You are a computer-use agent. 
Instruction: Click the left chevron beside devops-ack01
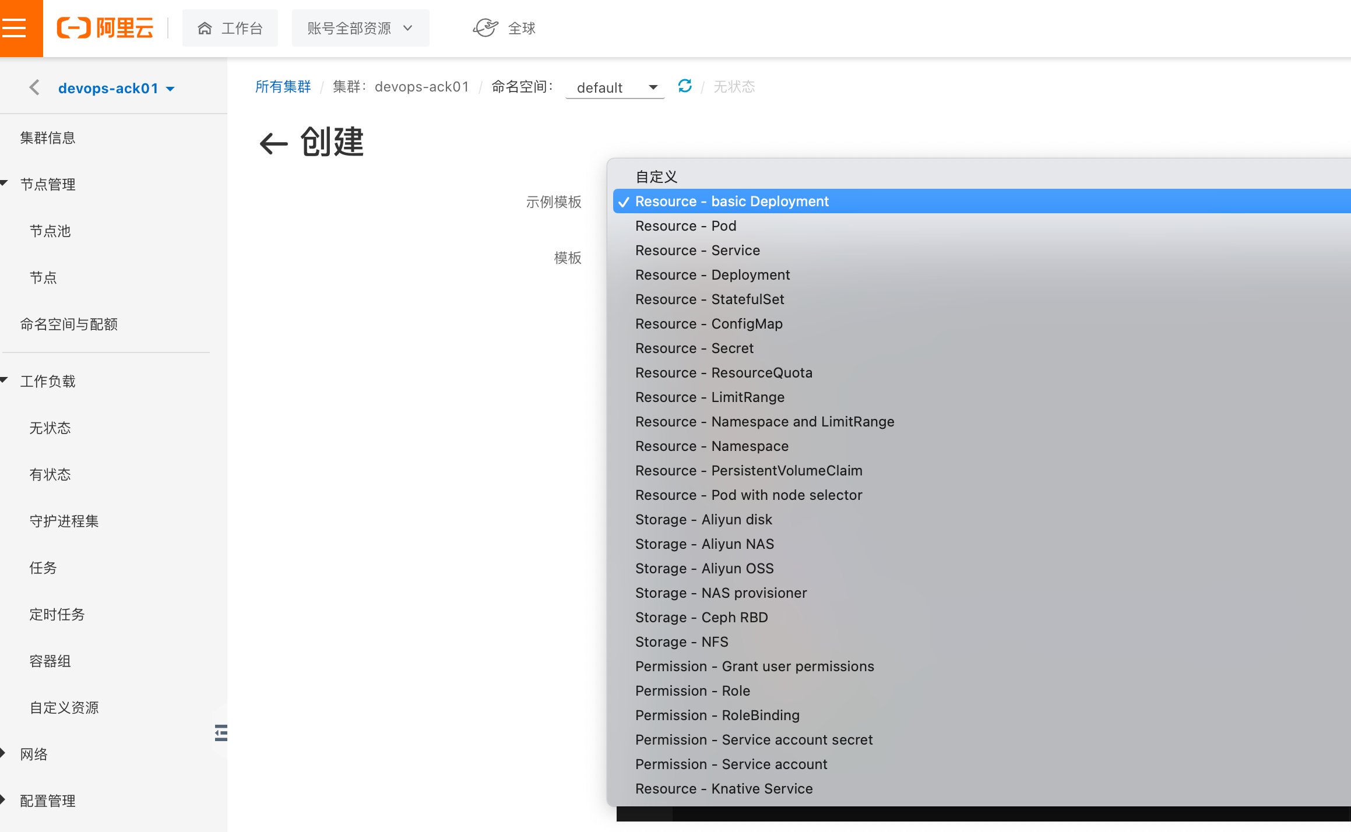point(34,88)
